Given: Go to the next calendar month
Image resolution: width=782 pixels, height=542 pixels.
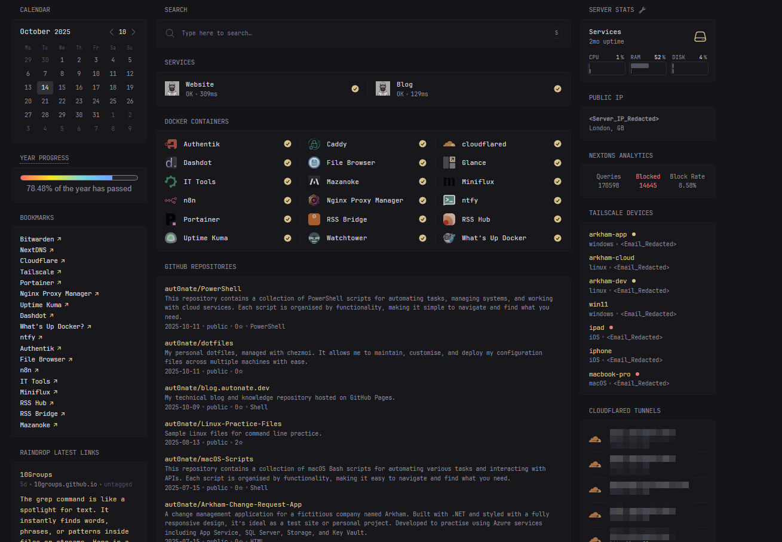Looking at the screenshot, I should (133, 32).
